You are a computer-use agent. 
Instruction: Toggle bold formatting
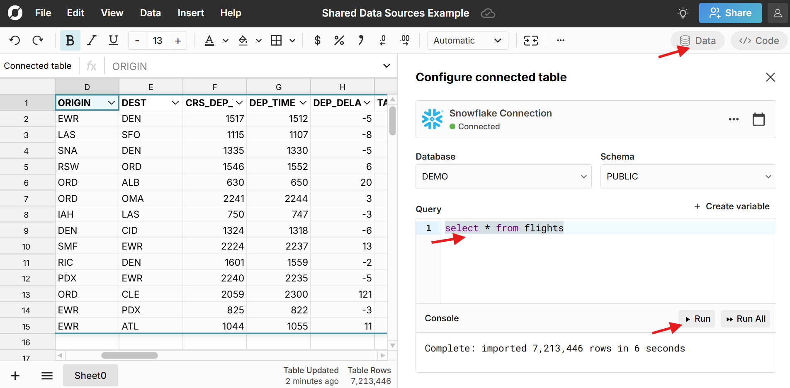tap(70, 40)
